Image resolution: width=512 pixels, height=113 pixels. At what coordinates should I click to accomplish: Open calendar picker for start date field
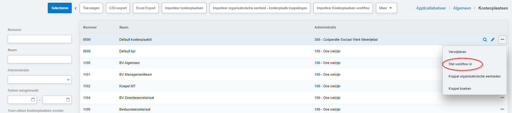(33, 100)
